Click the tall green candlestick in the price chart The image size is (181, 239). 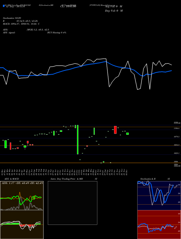tap(78, 139)
